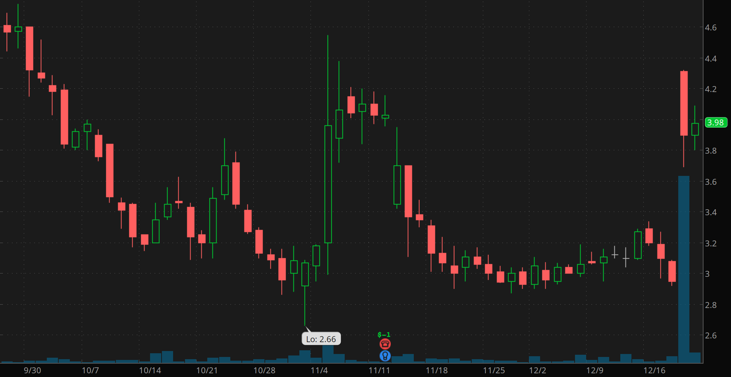Click the 10/21 date label
Screen dimensions: 731x377
coord(207,370)
